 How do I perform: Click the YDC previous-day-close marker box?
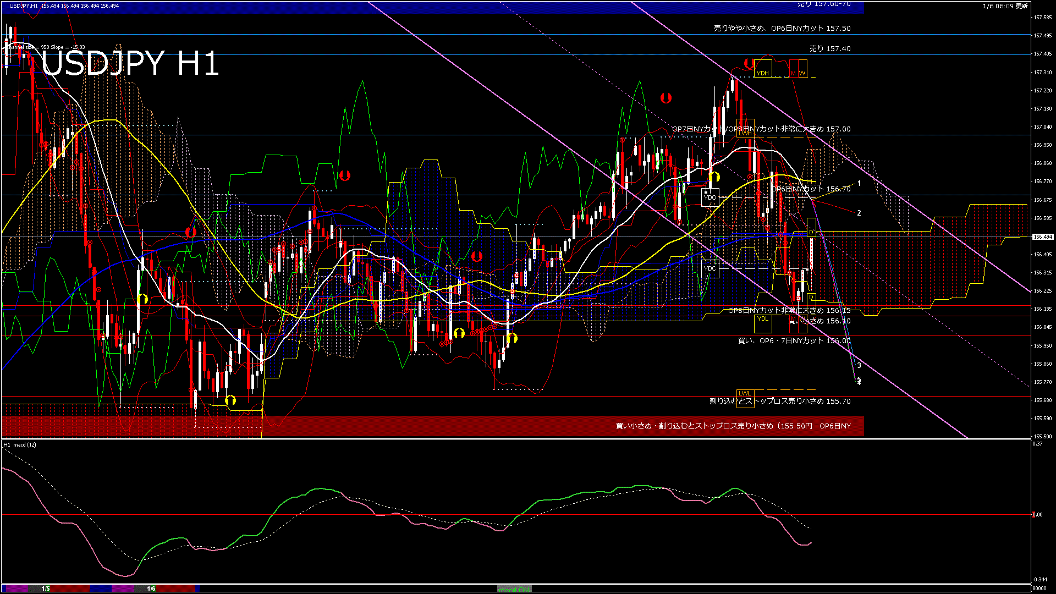(710, 268)
